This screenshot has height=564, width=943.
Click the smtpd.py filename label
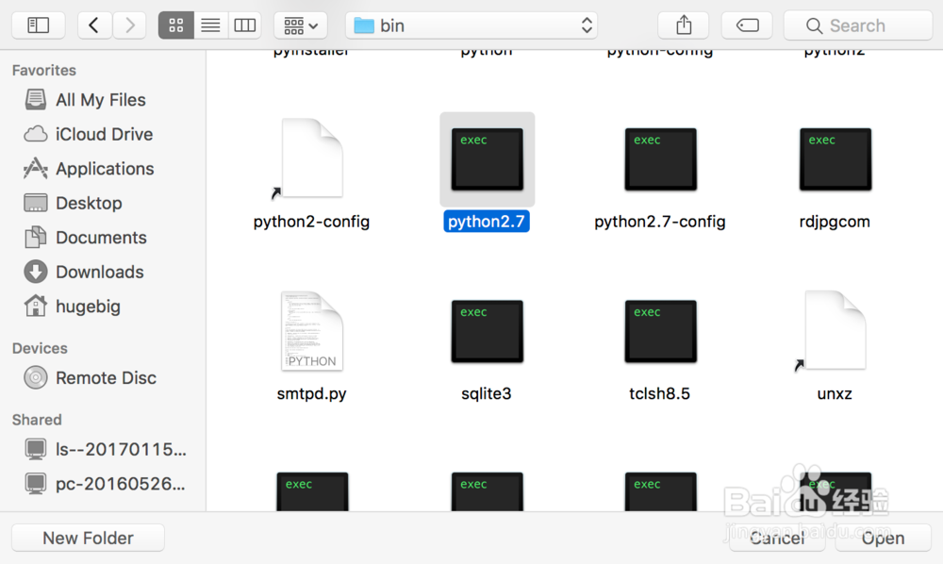pyautogui.click(x=311, y=394)
